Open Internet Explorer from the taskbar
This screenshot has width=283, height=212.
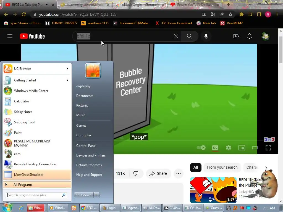tap(21, 208)
